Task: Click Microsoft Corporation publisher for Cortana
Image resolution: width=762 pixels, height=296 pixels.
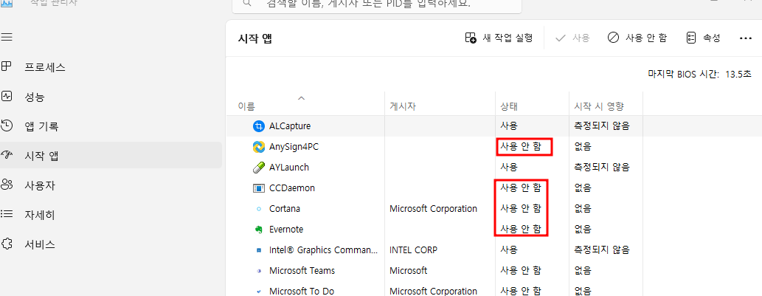Action: point(434,208)
